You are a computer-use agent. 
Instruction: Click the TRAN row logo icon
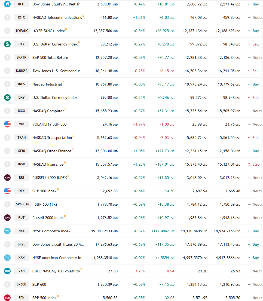click(7, 138)
